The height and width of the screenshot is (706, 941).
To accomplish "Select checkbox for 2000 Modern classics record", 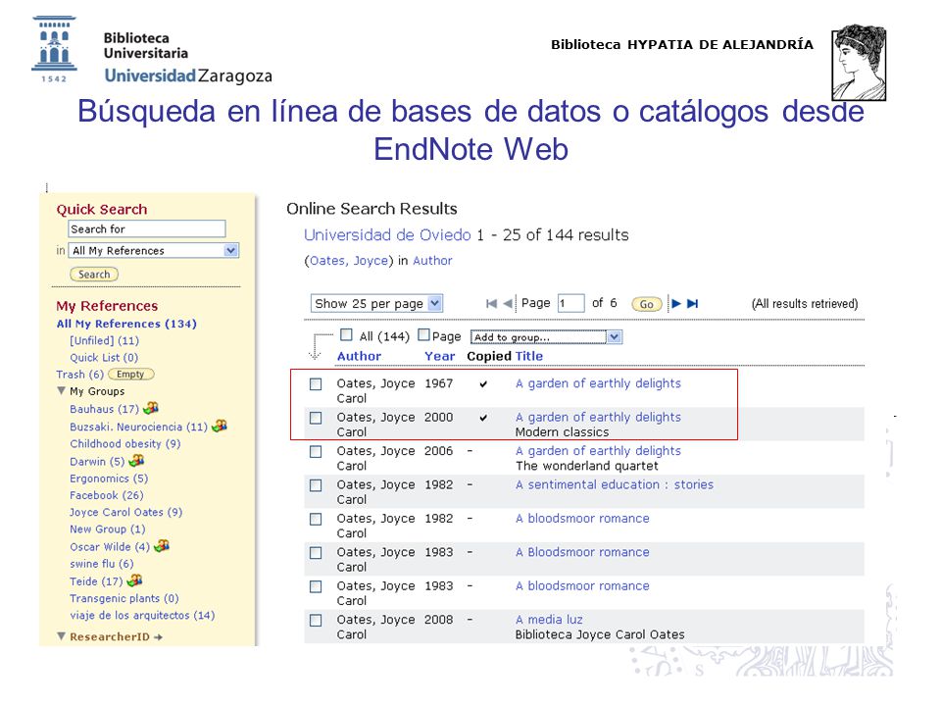I will point(316,418).
